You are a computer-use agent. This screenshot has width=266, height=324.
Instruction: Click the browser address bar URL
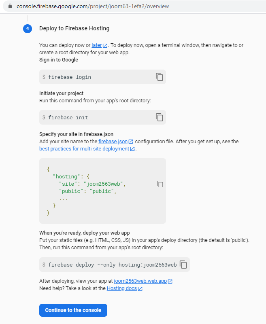pos(93,6)
